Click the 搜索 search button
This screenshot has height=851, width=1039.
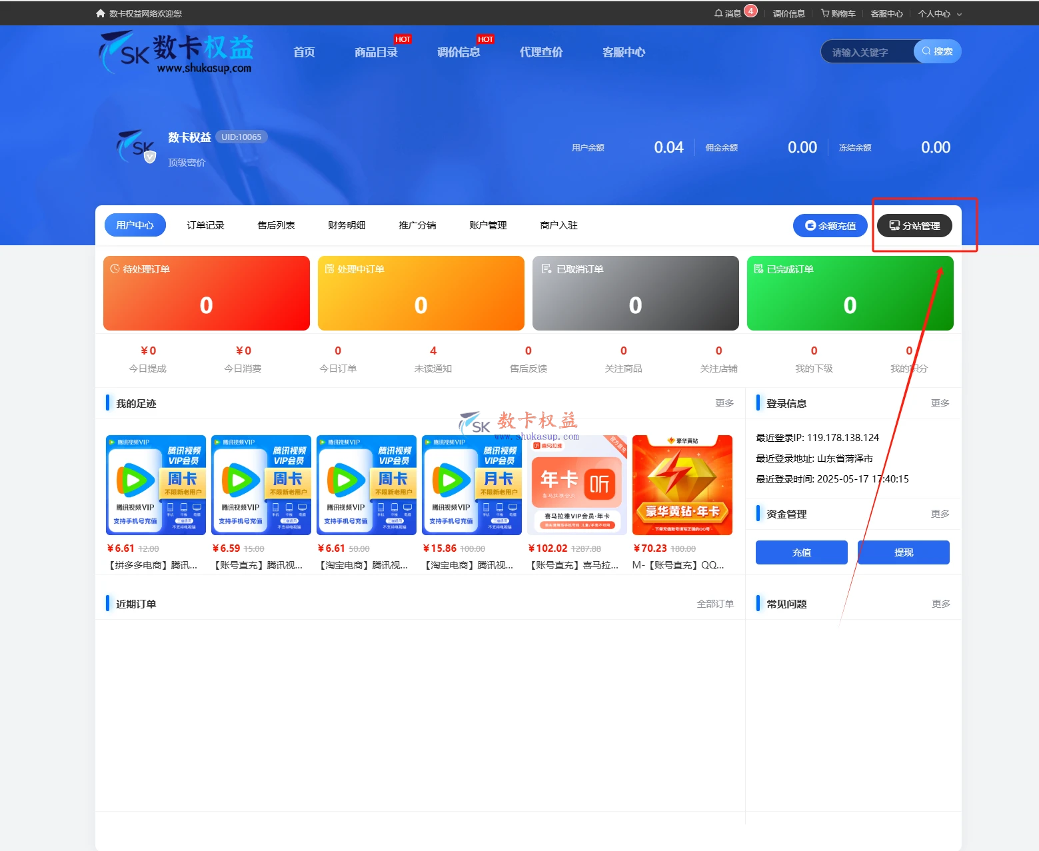(938, 51)
